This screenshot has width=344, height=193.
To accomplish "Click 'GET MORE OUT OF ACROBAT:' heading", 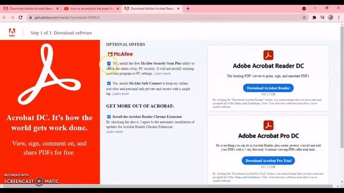I will (140, 106).
